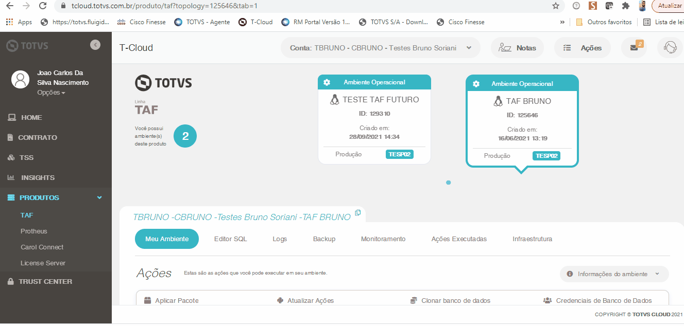
Task: Click the browser back arrow
Action: point(9,6)
